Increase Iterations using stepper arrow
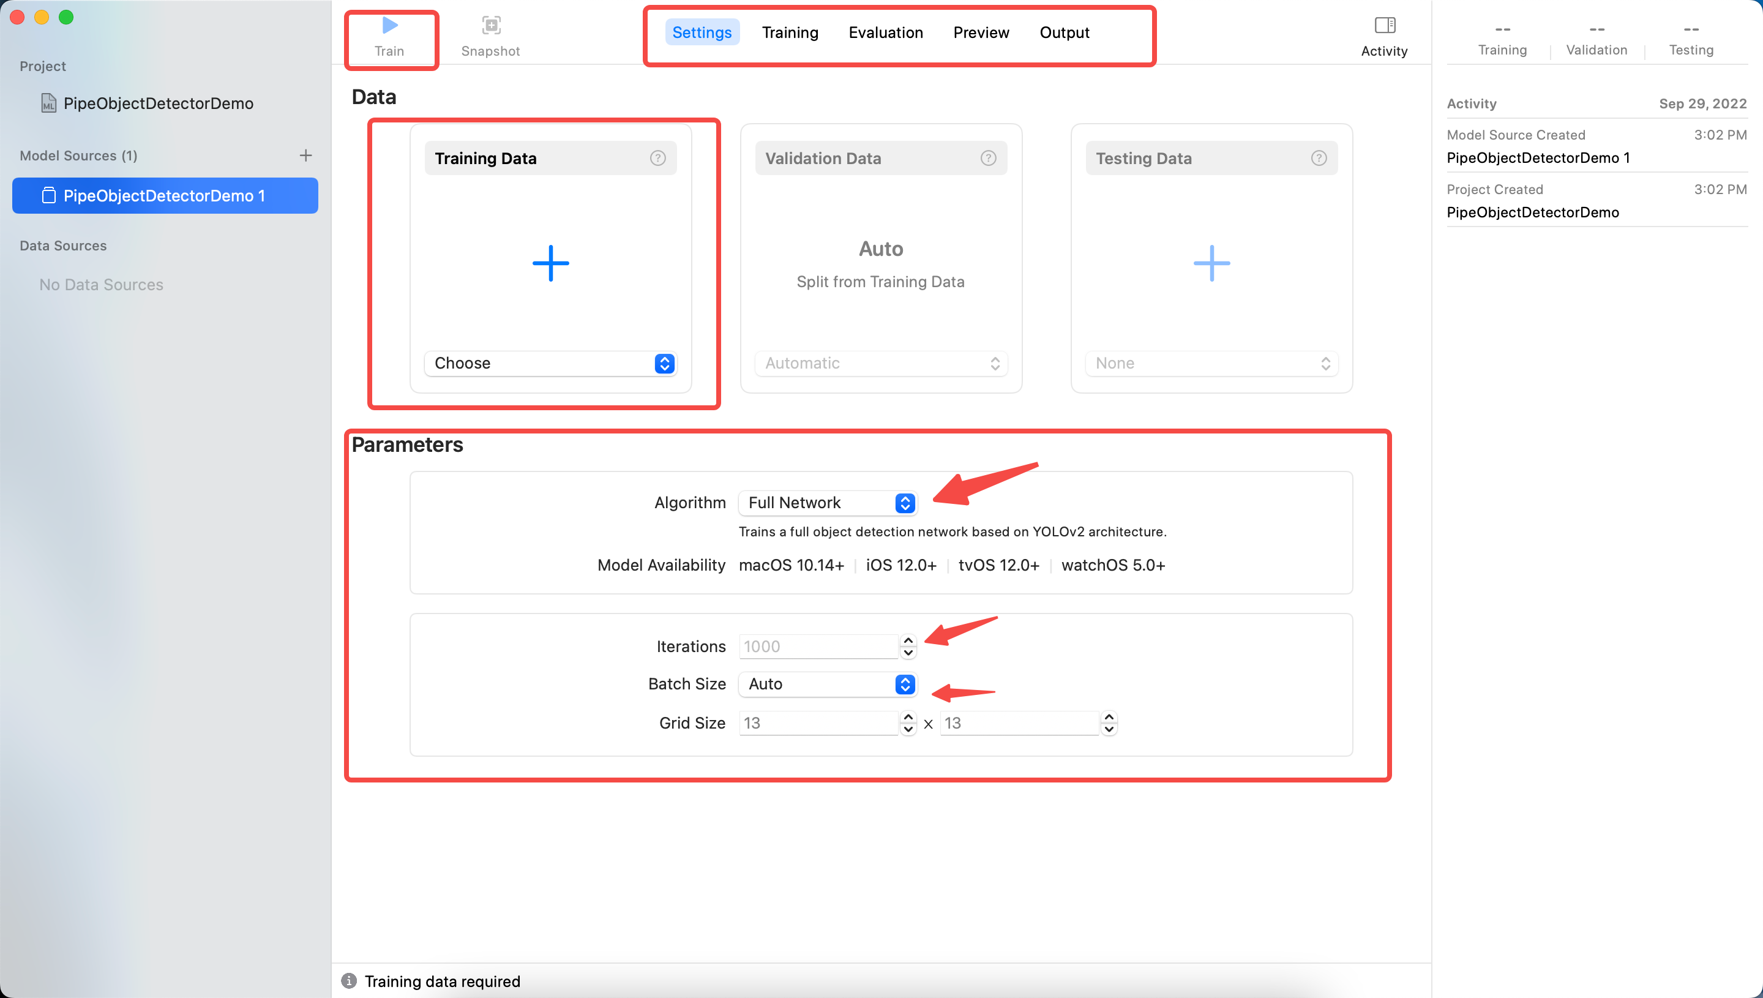The width and height of the screenshot is (1763, 998). (908, 640)
